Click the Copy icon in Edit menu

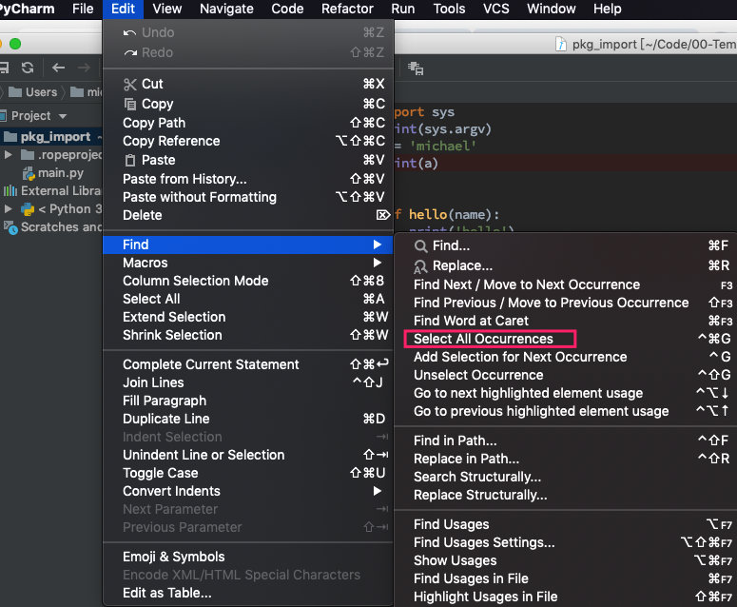coord(129,104)
